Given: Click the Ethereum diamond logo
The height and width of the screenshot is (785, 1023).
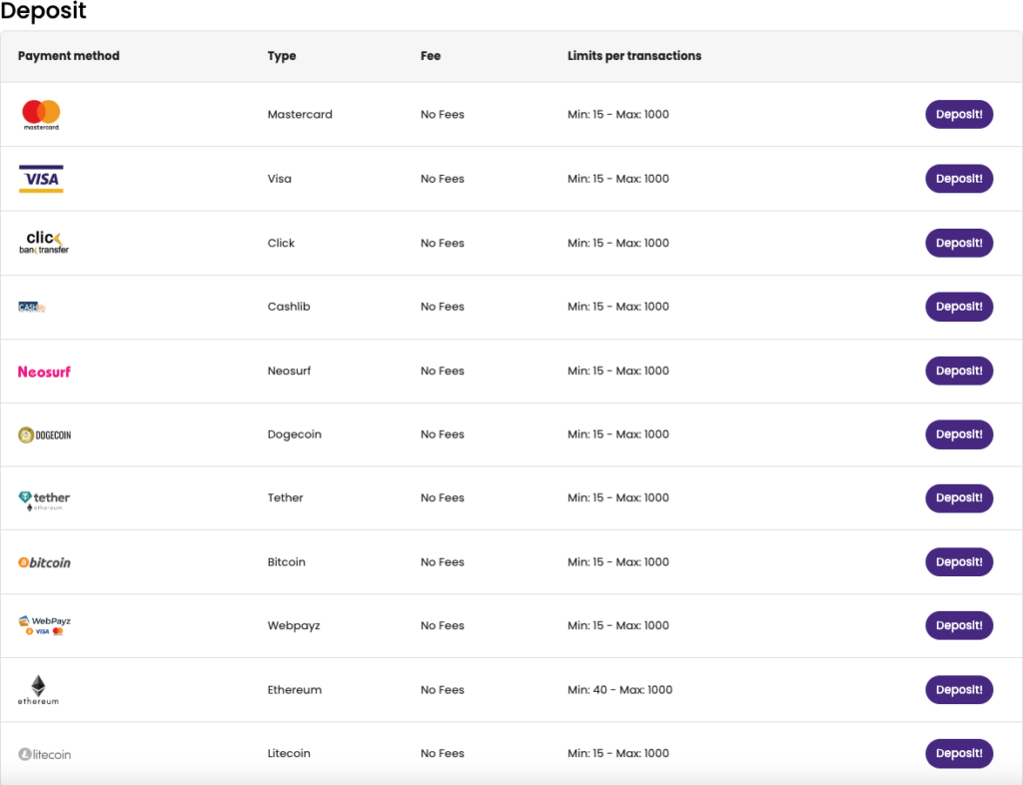Looking at the screenshot, I should click(37, 689).
